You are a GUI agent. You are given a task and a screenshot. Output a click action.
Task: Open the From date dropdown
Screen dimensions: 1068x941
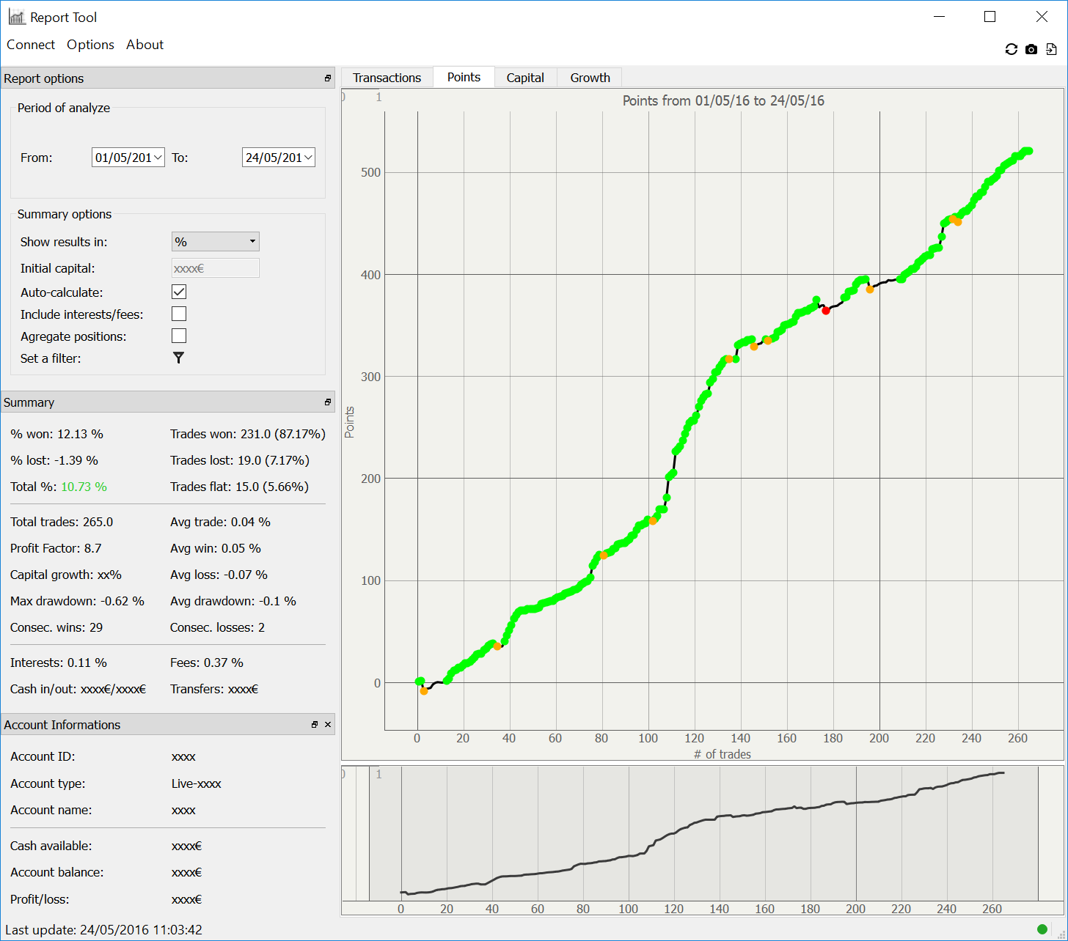click(x=158, y=158)
